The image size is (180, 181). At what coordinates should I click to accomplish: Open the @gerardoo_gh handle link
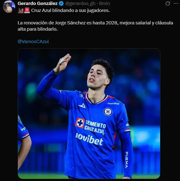click(80, 3)
